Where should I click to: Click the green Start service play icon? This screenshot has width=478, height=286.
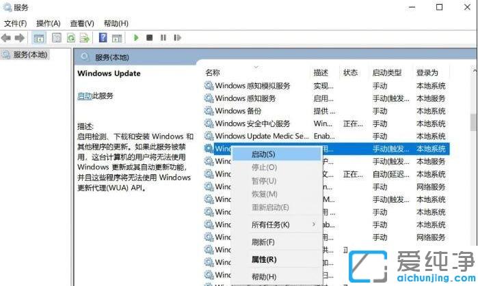coord(136,38)
